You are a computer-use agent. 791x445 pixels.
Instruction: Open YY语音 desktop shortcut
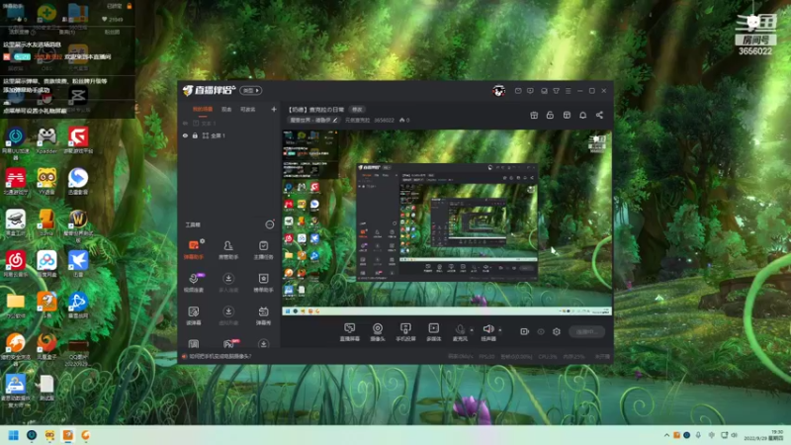pyautogui.click(x=46, y=182)
